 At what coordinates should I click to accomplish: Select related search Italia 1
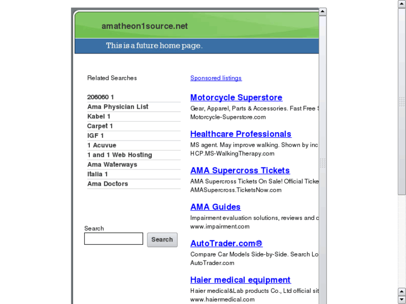point(97,174)
